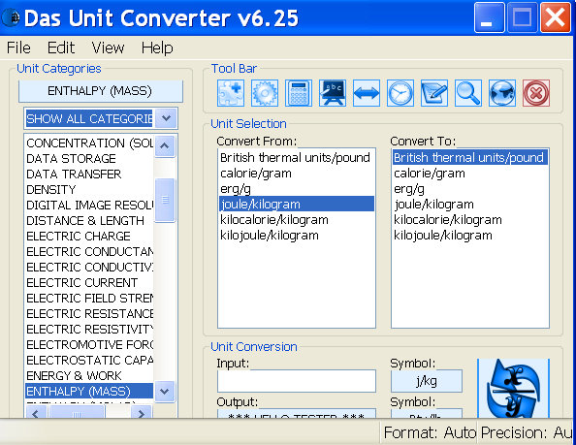The image size is (576, 445).
Task: Close the Das Unit Converter window
Action: click(x=555, y=17)
